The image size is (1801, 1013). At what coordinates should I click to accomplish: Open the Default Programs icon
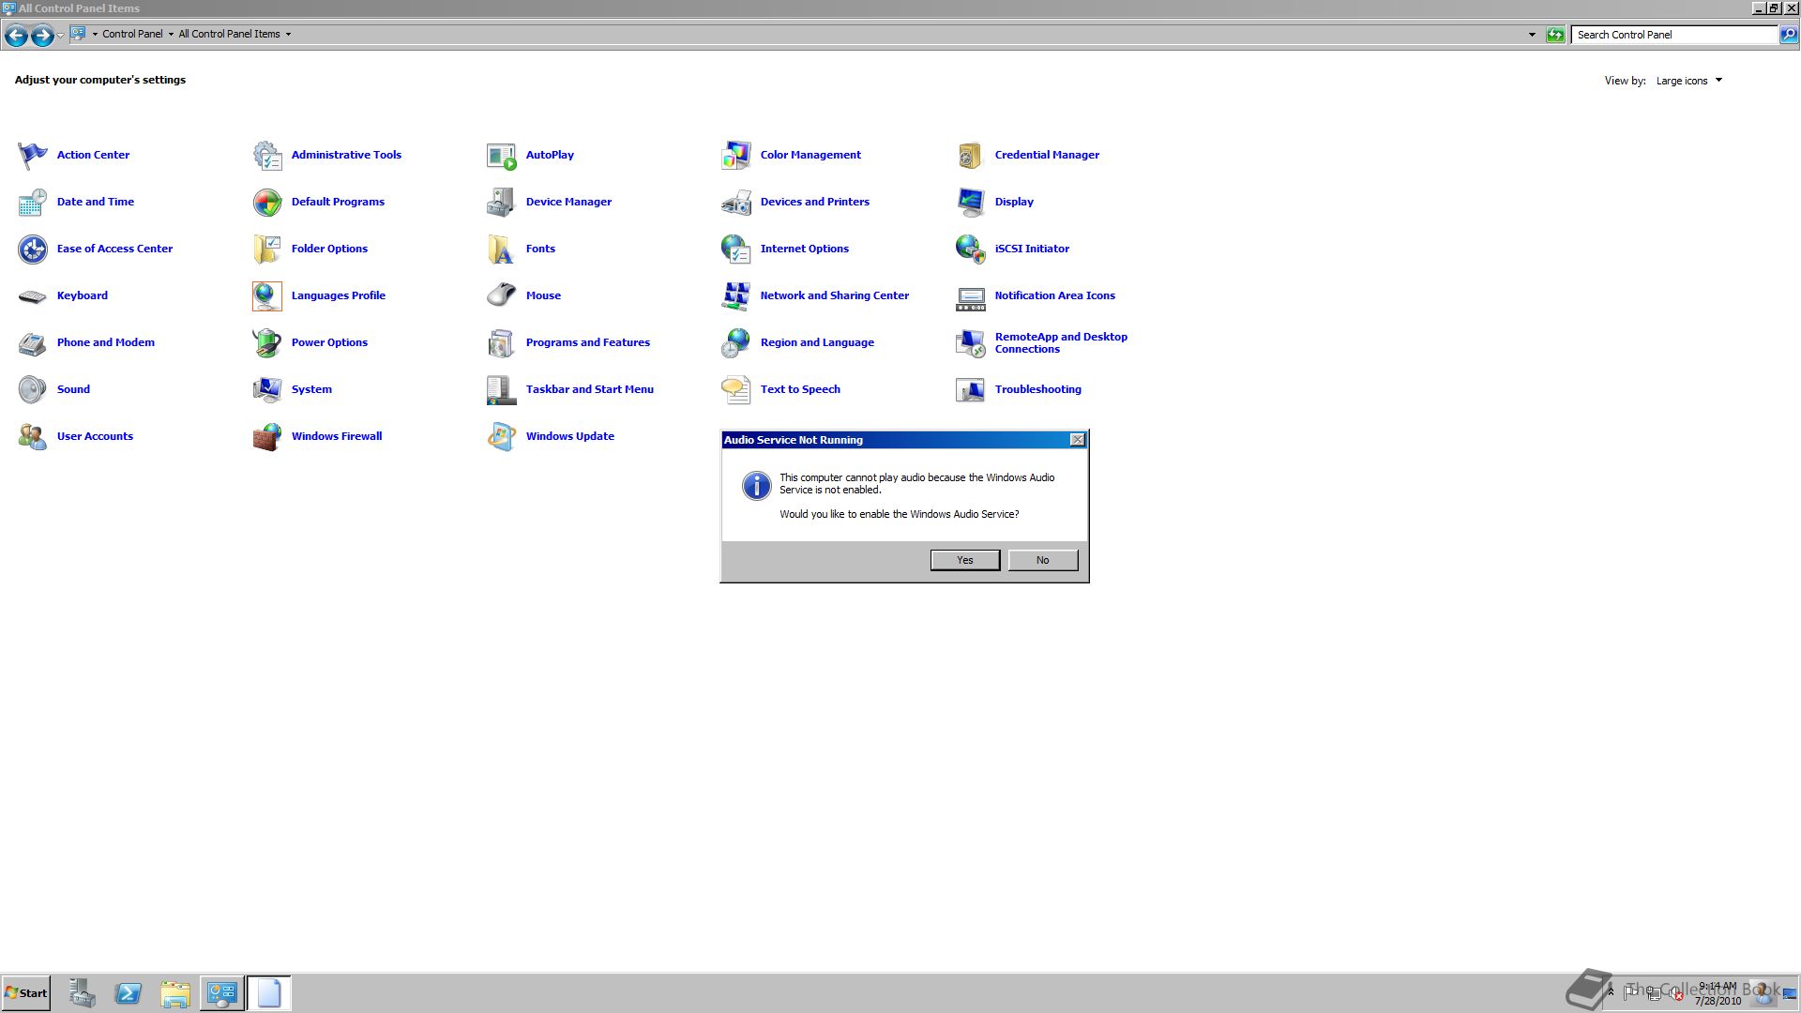point(267,202)
